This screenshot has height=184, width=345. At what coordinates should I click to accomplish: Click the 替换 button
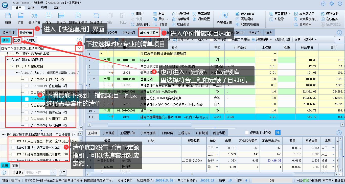pos(15,165)
